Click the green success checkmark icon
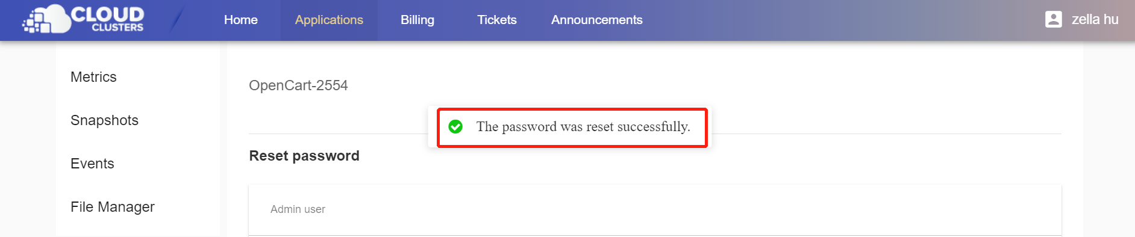Viewport: 1135px width, 237px height. coord(455,126)
